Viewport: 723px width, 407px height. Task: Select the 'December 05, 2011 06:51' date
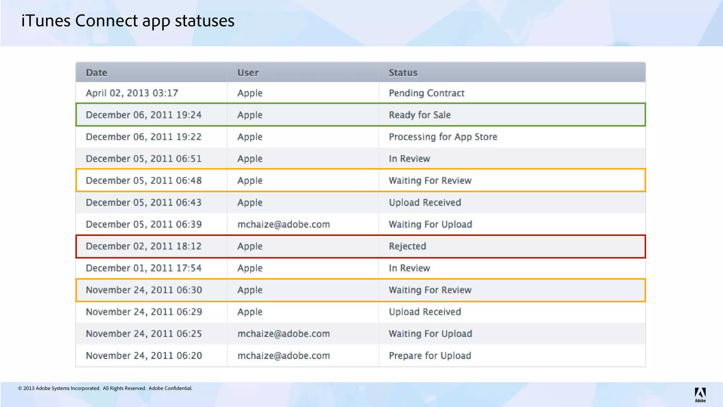(x=144, y=159)
